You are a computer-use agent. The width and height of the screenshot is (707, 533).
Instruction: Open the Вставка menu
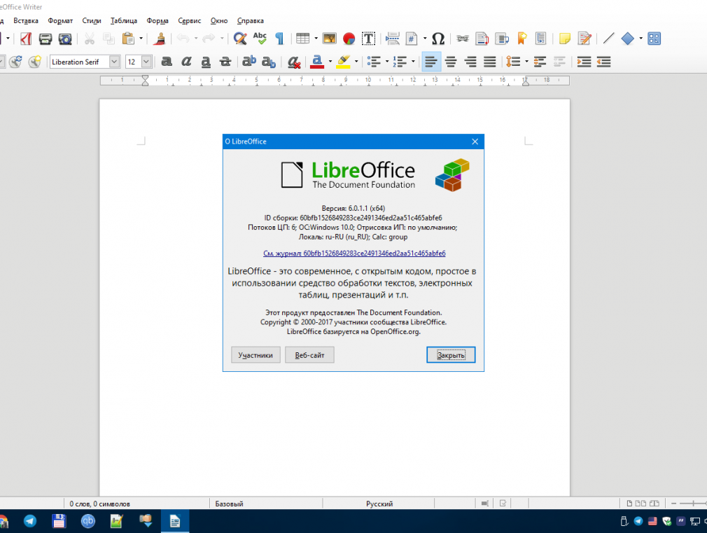coord(26,21)
